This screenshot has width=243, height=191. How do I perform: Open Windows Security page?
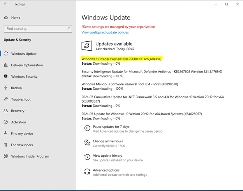pos(24,76)
